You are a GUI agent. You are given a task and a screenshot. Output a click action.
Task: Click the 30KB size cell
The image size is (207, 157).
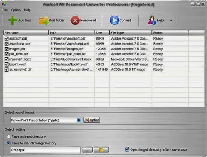click(x=100, y=59)
